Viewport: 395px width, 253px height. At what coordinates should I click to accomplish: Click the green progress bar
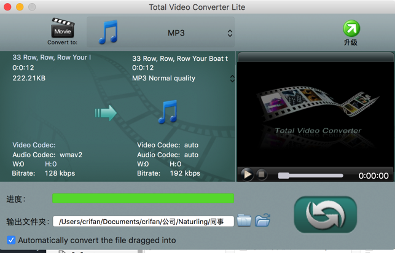pyautogui.click(x=143, y=198)
